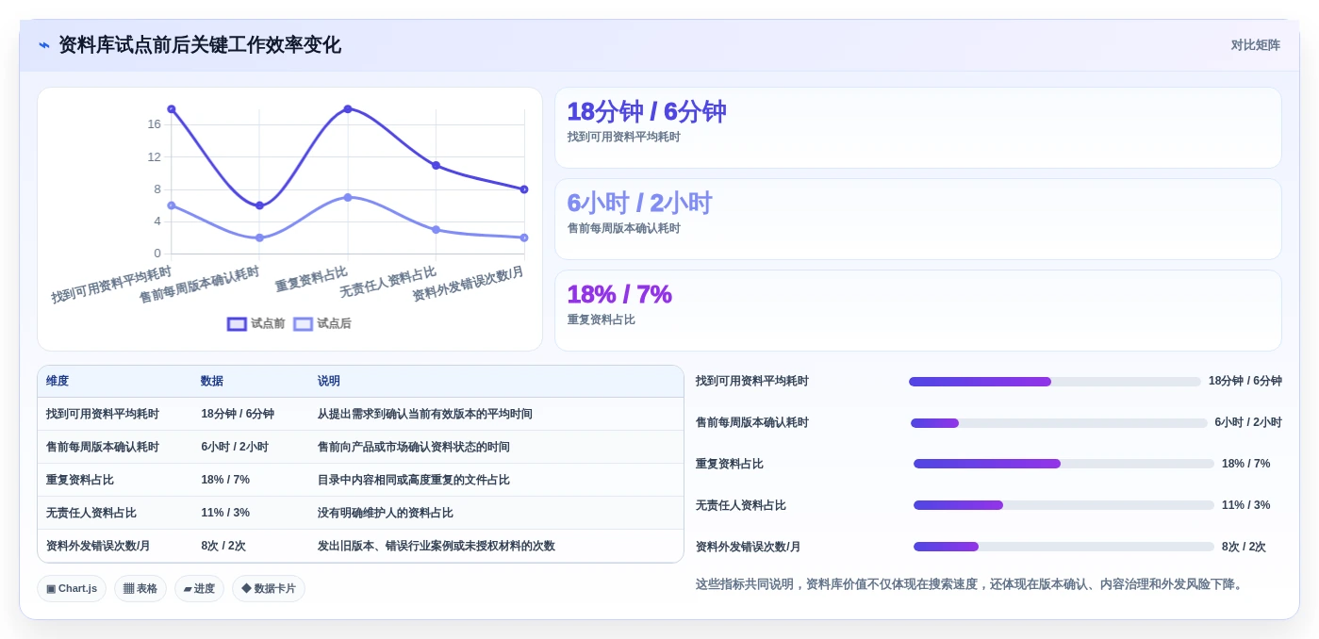Click the title 资料库试点前后关键工作效率变化
Screen dimensions: 1319x639
coord(200,45)
